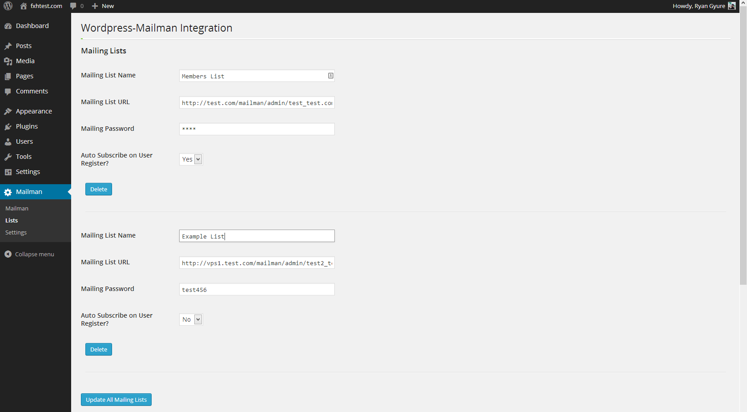Focus the test456 password field
747x412 pixels.
pos(257,289)
